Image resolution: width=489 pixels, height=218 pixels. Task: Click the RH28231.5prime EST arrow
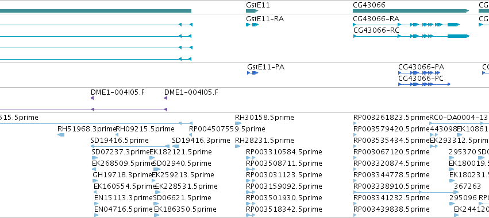click(238, 146)
